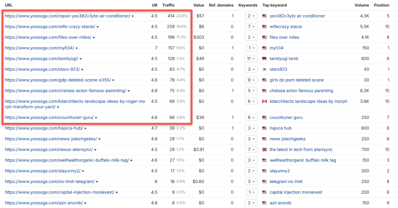Sort by Ref. domains column header
The height and width of the screenshot is (208, 398).
click(221, 5)
